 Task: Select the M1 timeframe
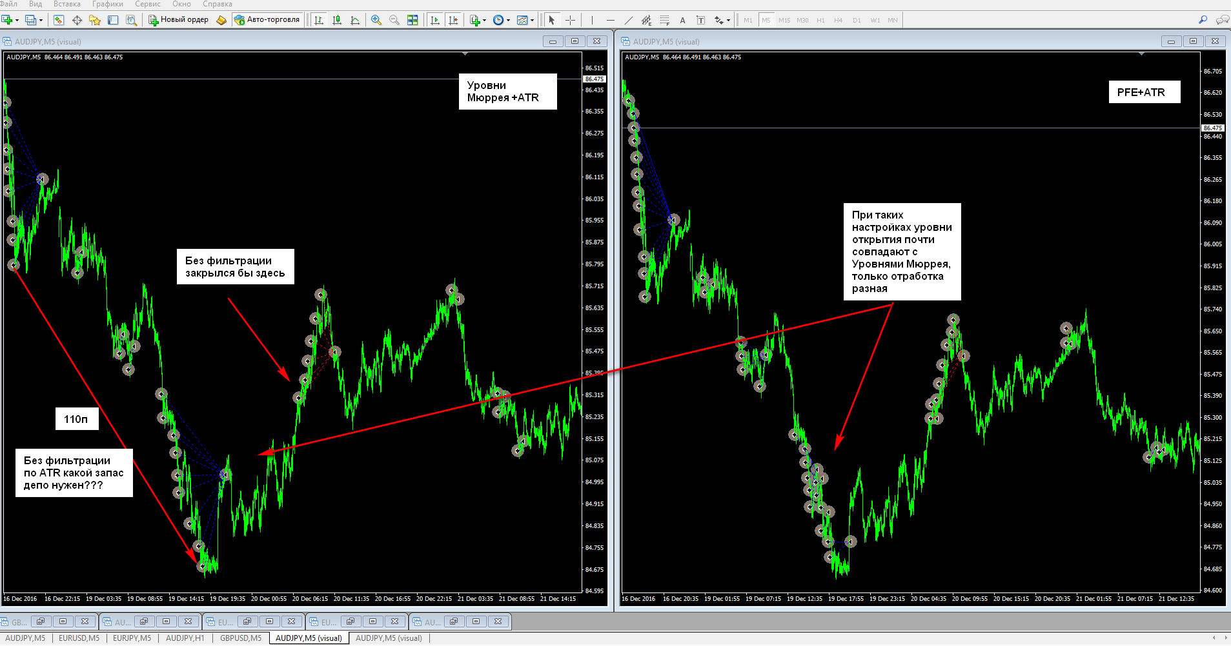pyautogui.click(x=748, y=20)
